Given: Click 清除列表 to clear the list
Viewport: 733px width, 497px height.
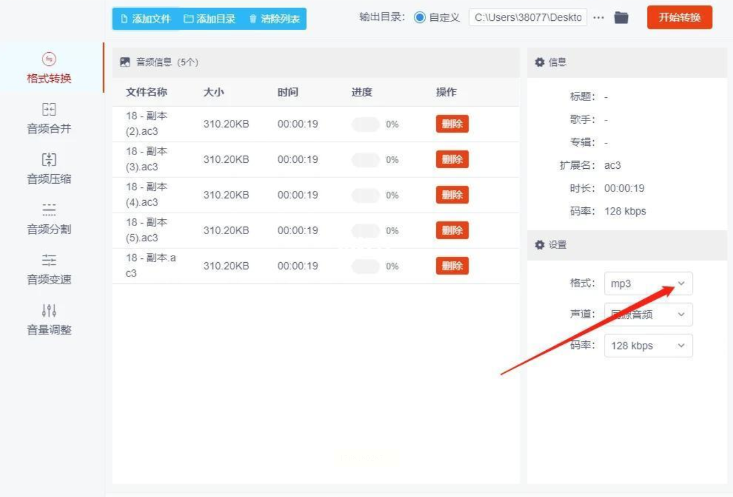Looking at the screenshot, I should pyautogui.click(x=275, y=19).
